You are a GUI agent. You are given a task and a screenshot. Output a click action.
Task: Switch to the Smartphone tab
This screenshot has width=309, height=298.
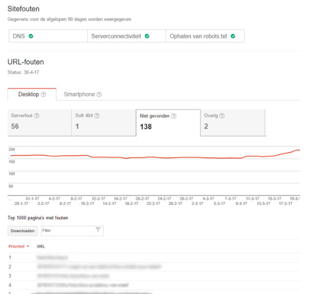[x=82, y=94]
